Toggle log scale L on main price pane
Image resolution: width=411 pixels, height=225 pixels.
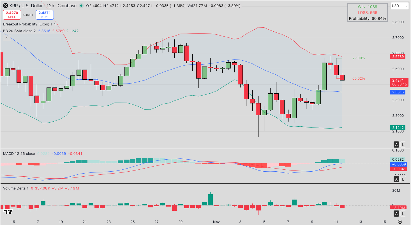[x=403, y=145]
